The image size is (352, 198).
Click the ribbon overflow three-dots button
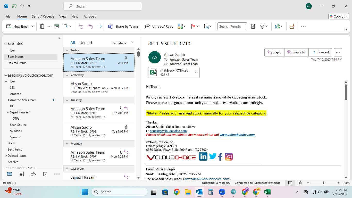pos(303,26)
